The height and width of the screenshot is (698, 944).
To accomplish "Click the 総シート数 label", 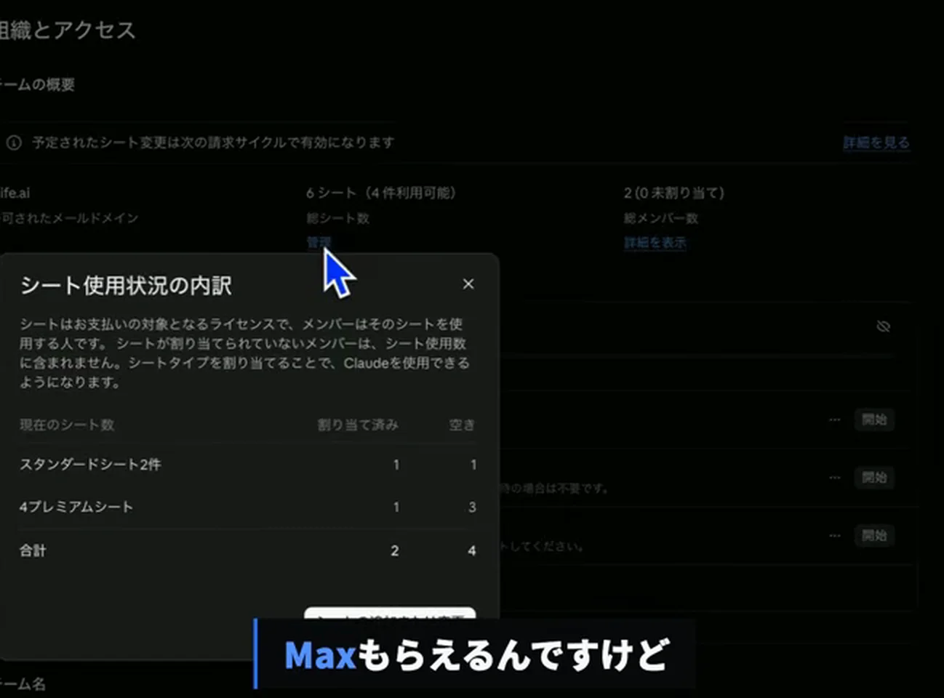I will click(338, 218).
